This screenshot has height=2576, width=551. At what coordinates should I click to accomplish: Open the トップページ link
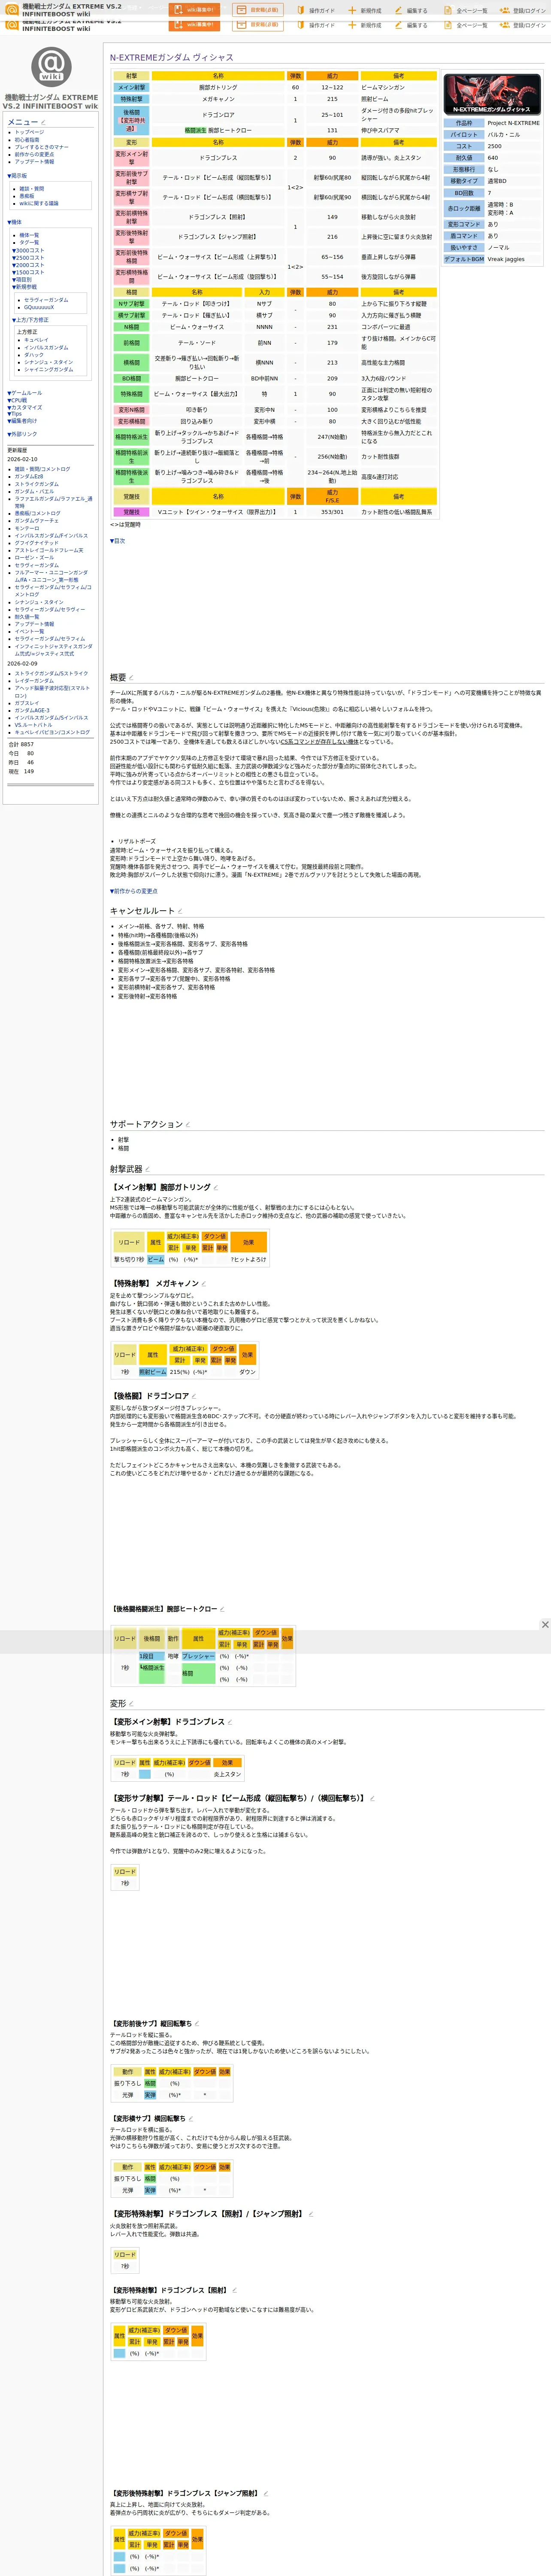(x=29, y=132)
